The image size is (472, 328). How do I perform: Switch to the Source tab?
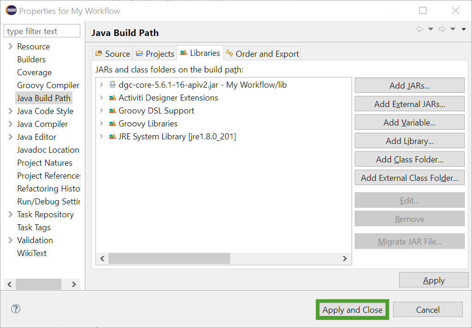point(113,54)
